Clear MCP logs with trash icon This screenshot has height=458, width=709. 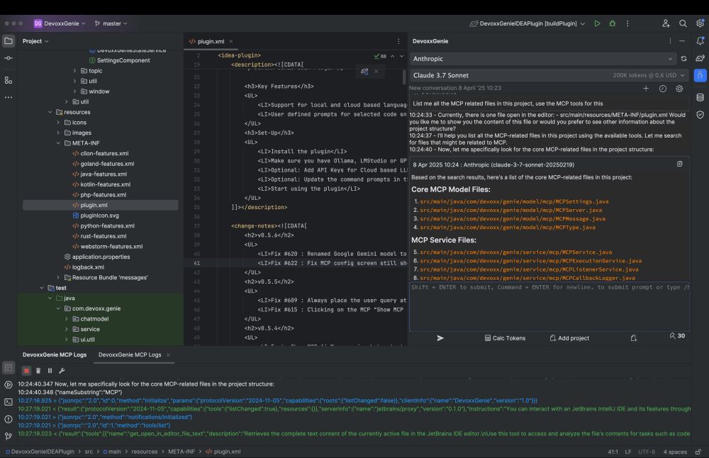(x=38, y=370)
